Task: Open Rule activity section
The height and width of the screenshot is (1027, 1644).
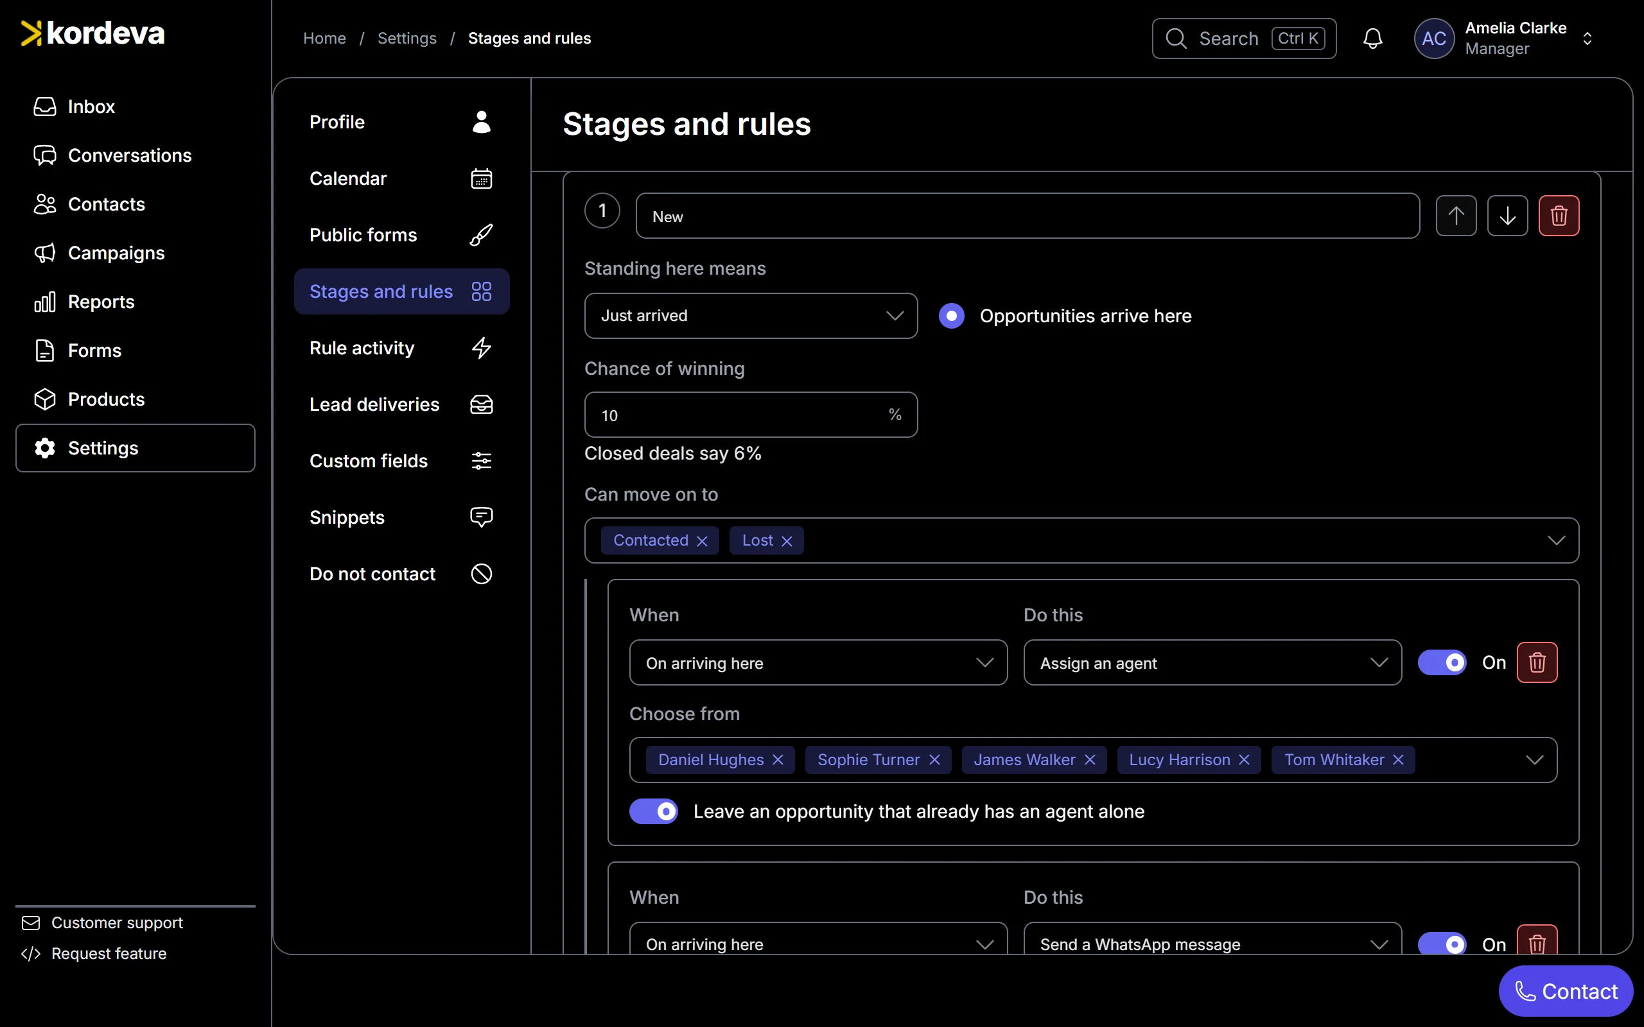Action: pos(401,348)
